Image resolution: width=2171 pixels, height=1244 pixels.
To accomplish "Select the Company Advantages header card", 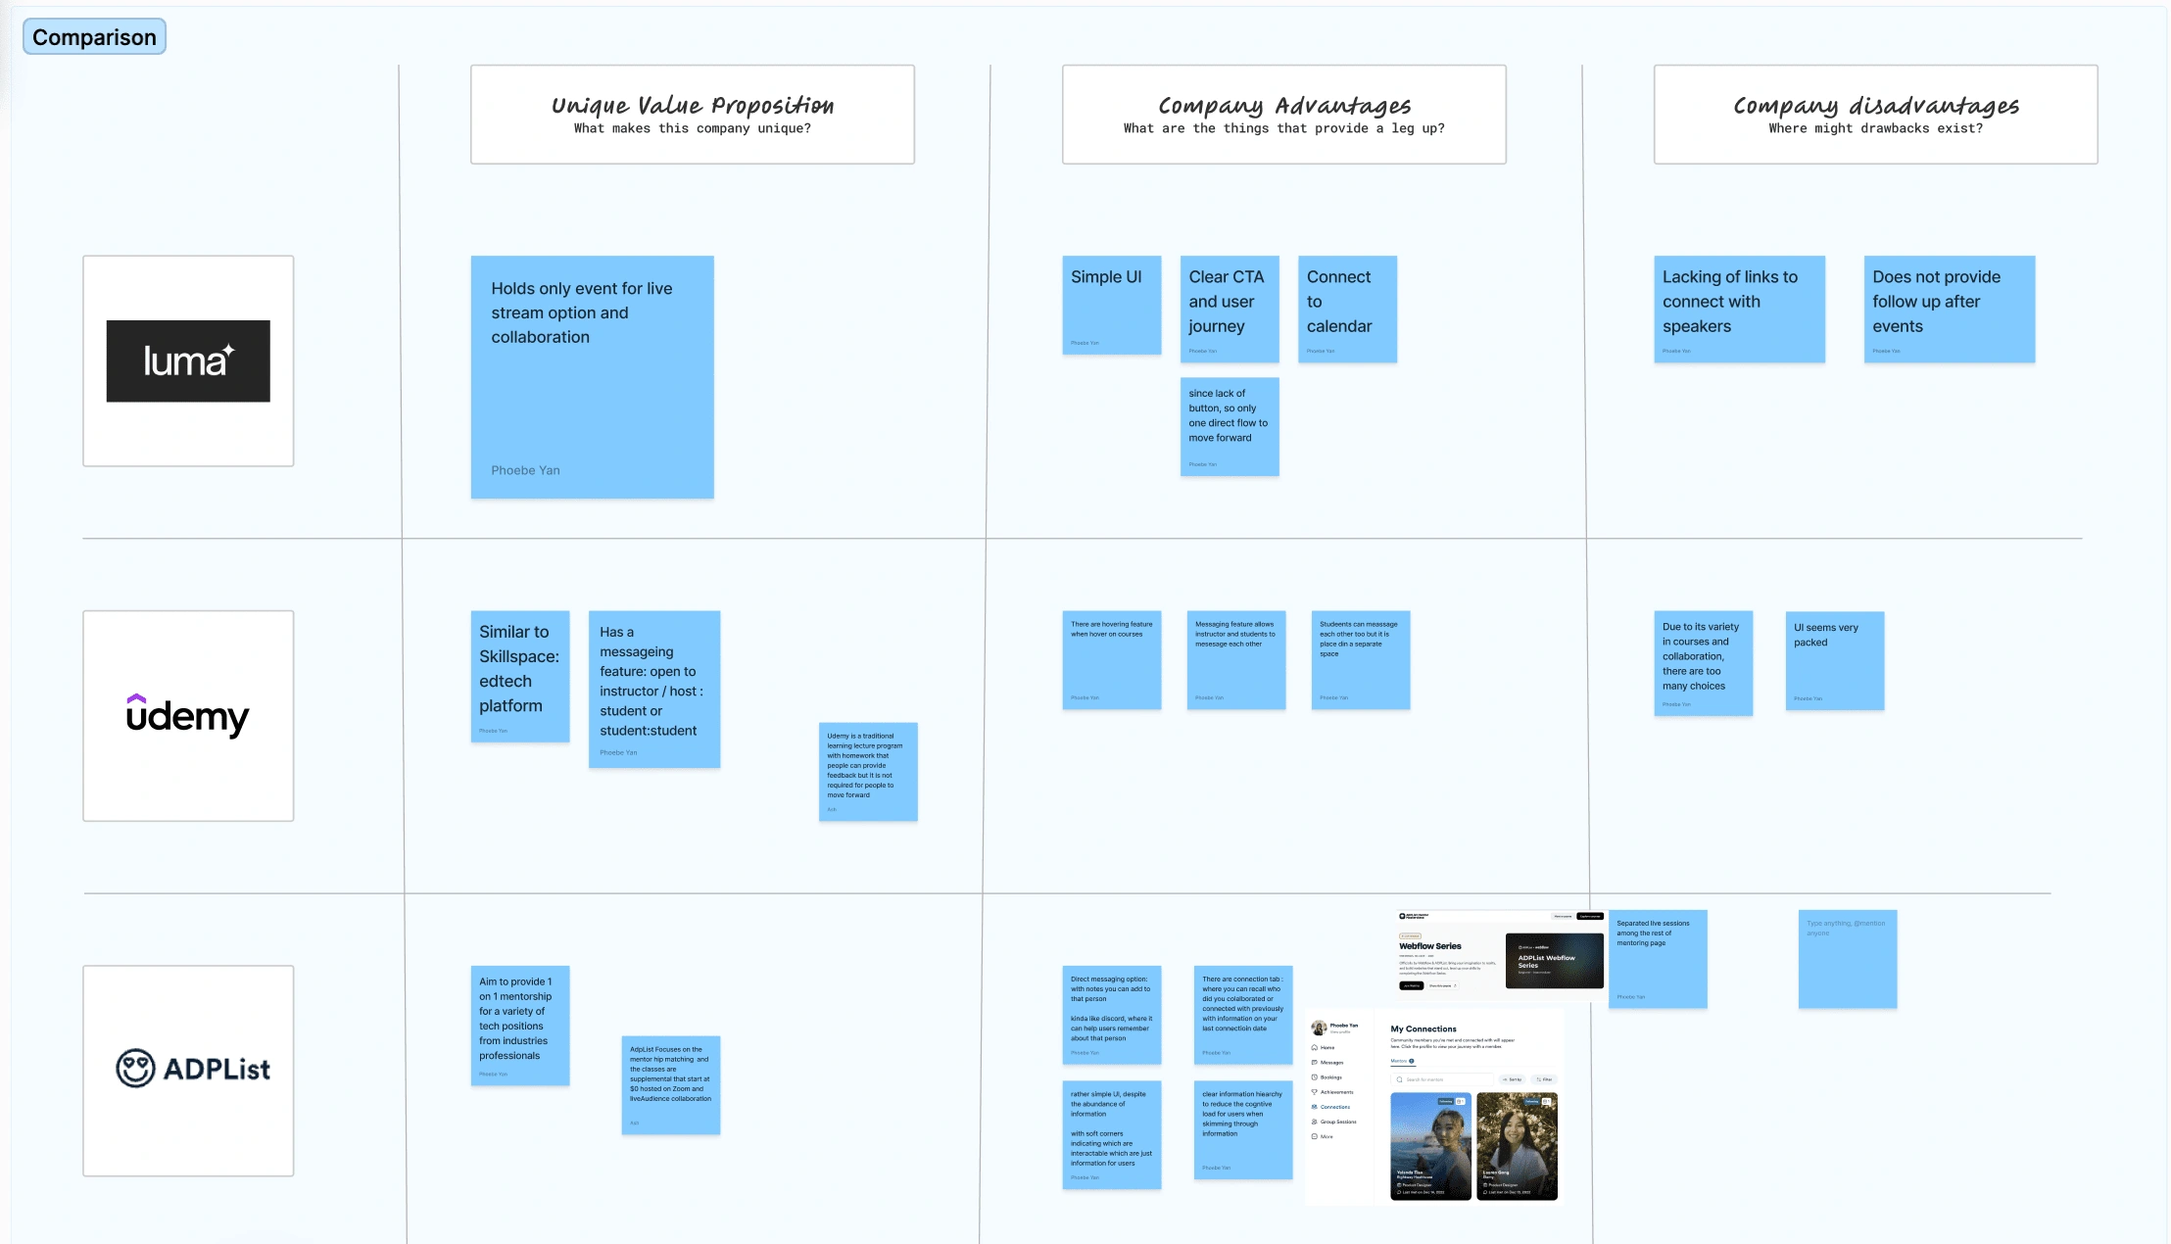I will pyautogui.click(x=1283, y=114).
